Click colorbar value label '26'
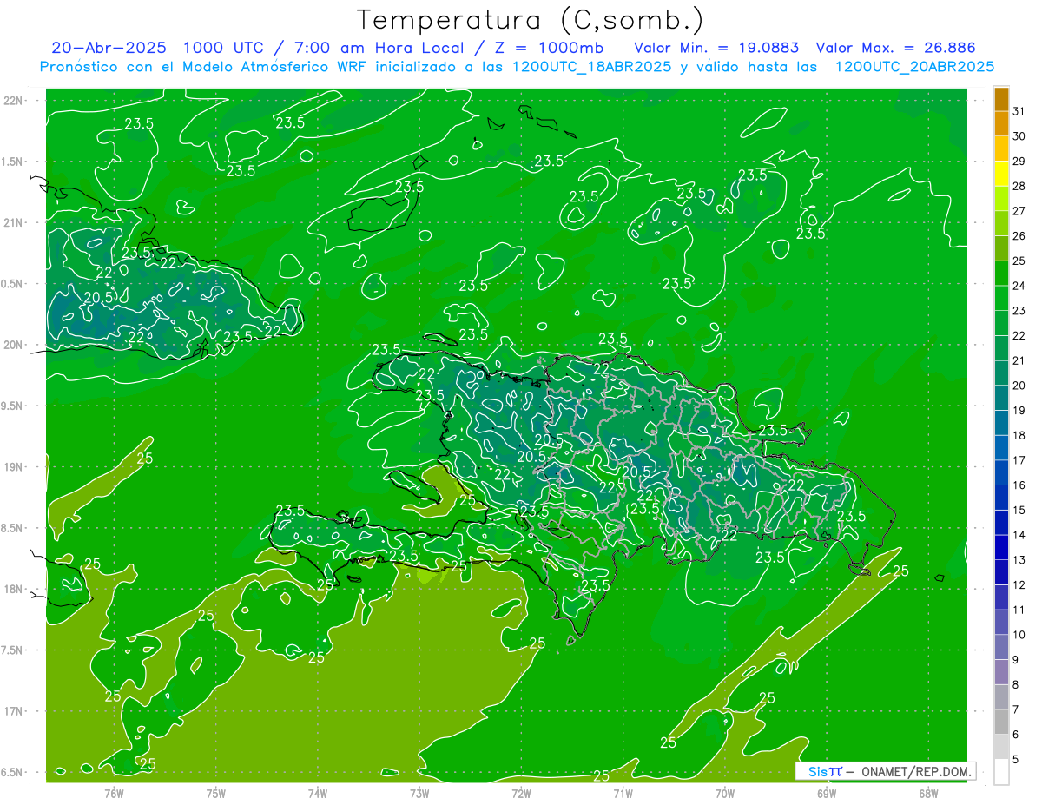Image resolution: width=1042 pixels, height=805 pixels. [x=1019, y=236]
